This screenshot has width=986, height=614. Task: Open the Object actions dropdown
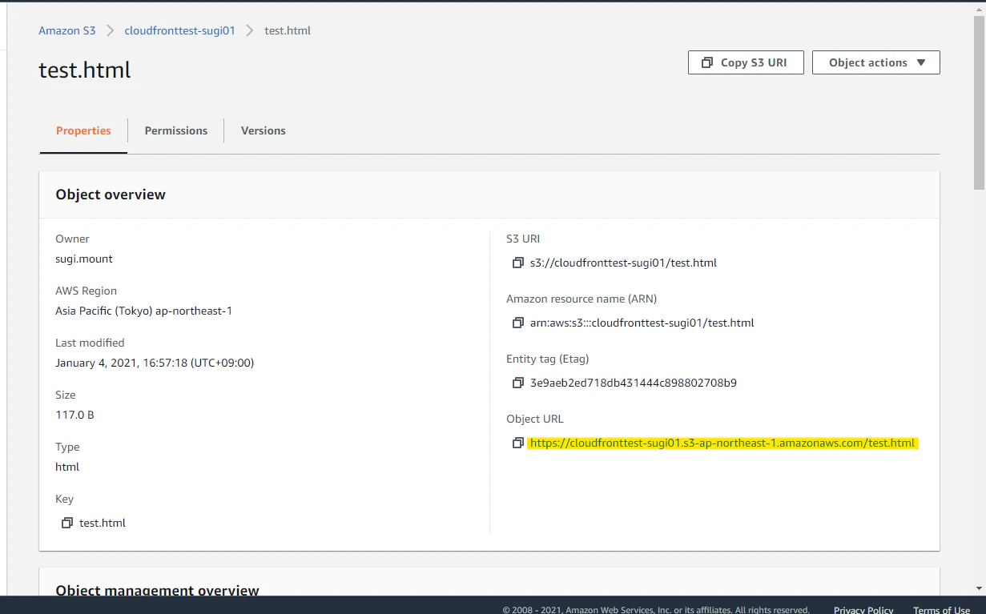[876, 62]
